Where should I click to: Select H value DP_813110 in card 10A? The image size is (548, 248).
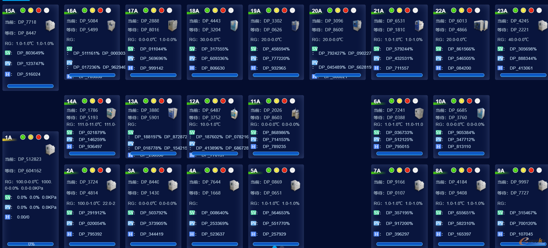tap(459, 146)
